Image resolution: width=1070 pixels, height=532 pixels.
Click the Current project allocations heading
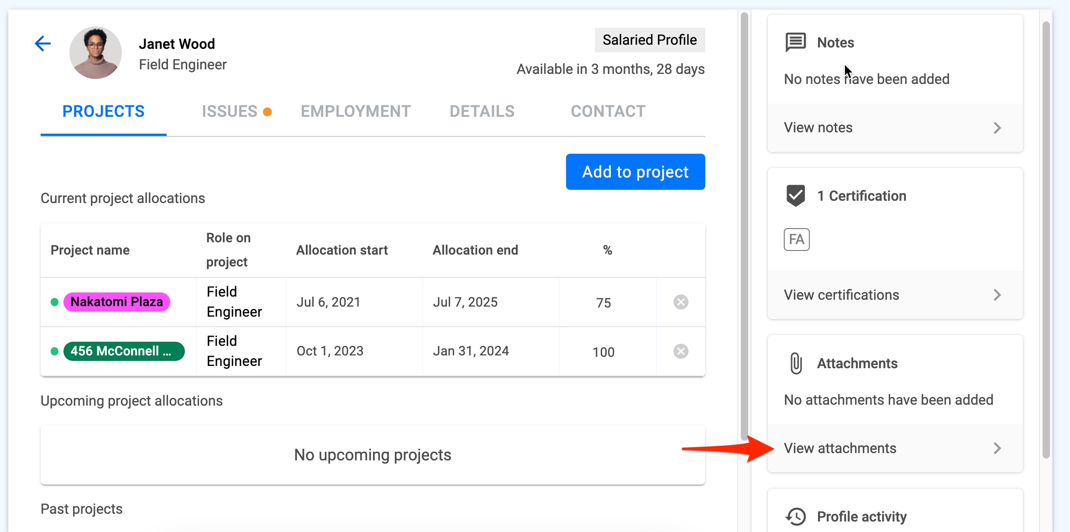[122, 198]
